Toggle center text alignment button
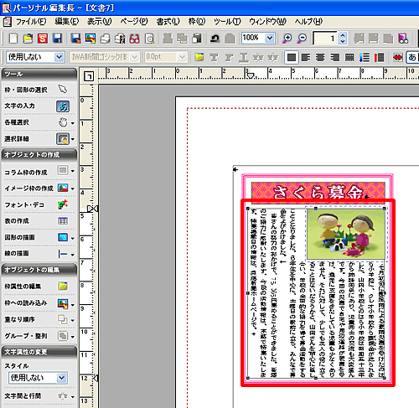Image resolution: width=419 pixels, height=408 pixels. (x=320, y=58)
